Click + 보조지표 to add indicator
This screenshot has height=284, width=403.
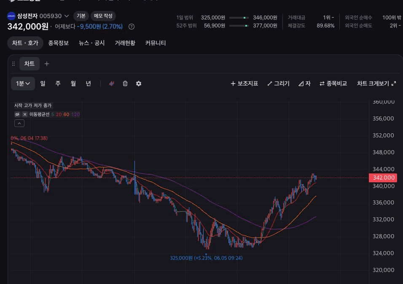click(244, 84)
